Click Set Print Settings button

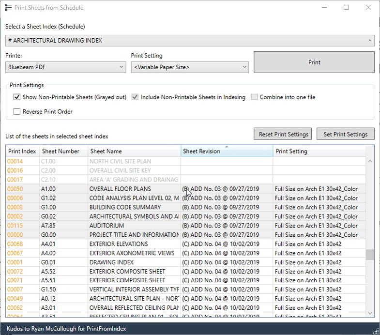click(346, 134)
